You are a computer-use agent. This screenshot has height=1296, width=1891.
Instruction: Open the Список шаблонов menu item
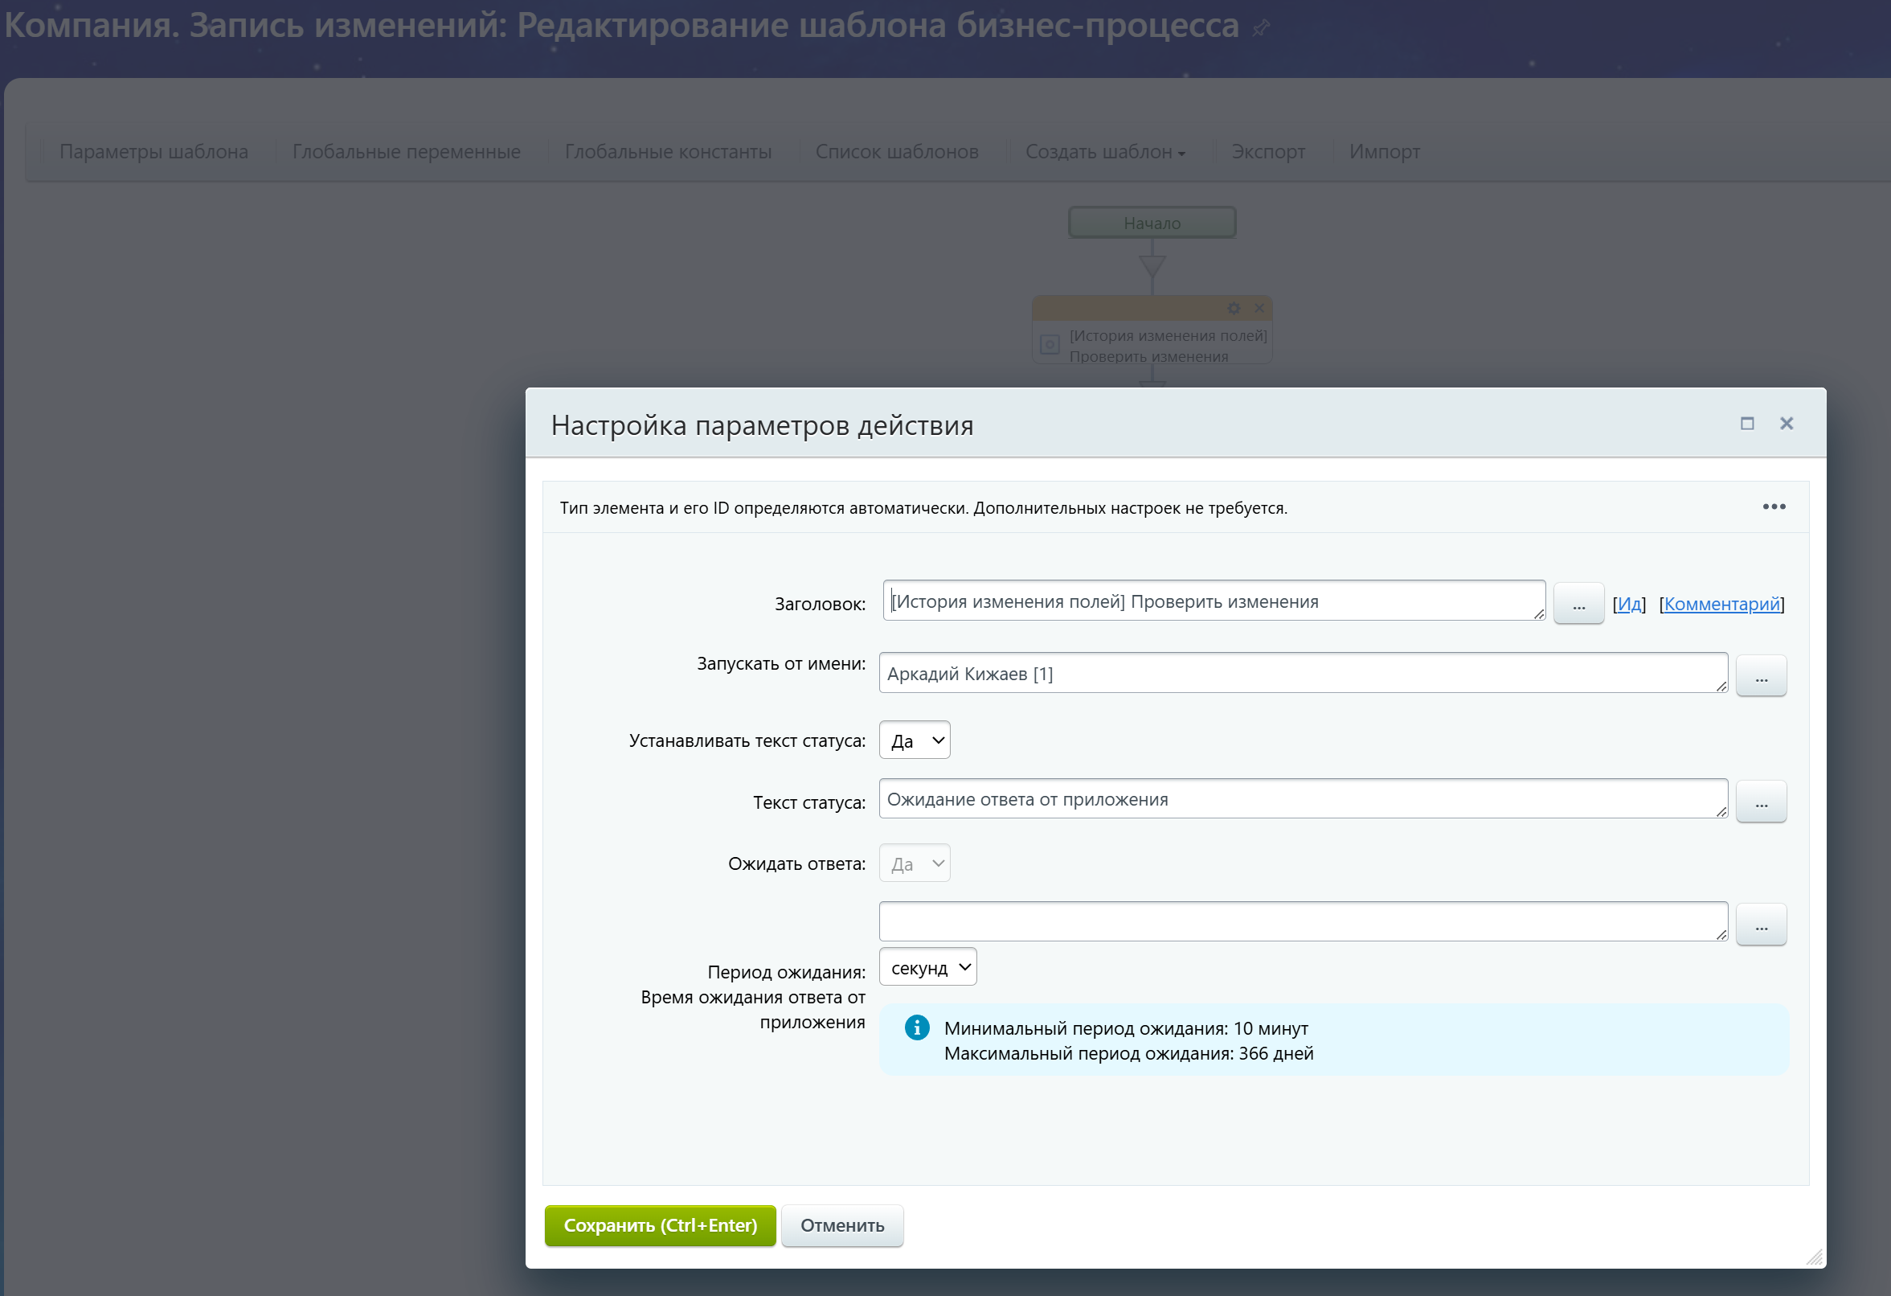click(897, 152)
